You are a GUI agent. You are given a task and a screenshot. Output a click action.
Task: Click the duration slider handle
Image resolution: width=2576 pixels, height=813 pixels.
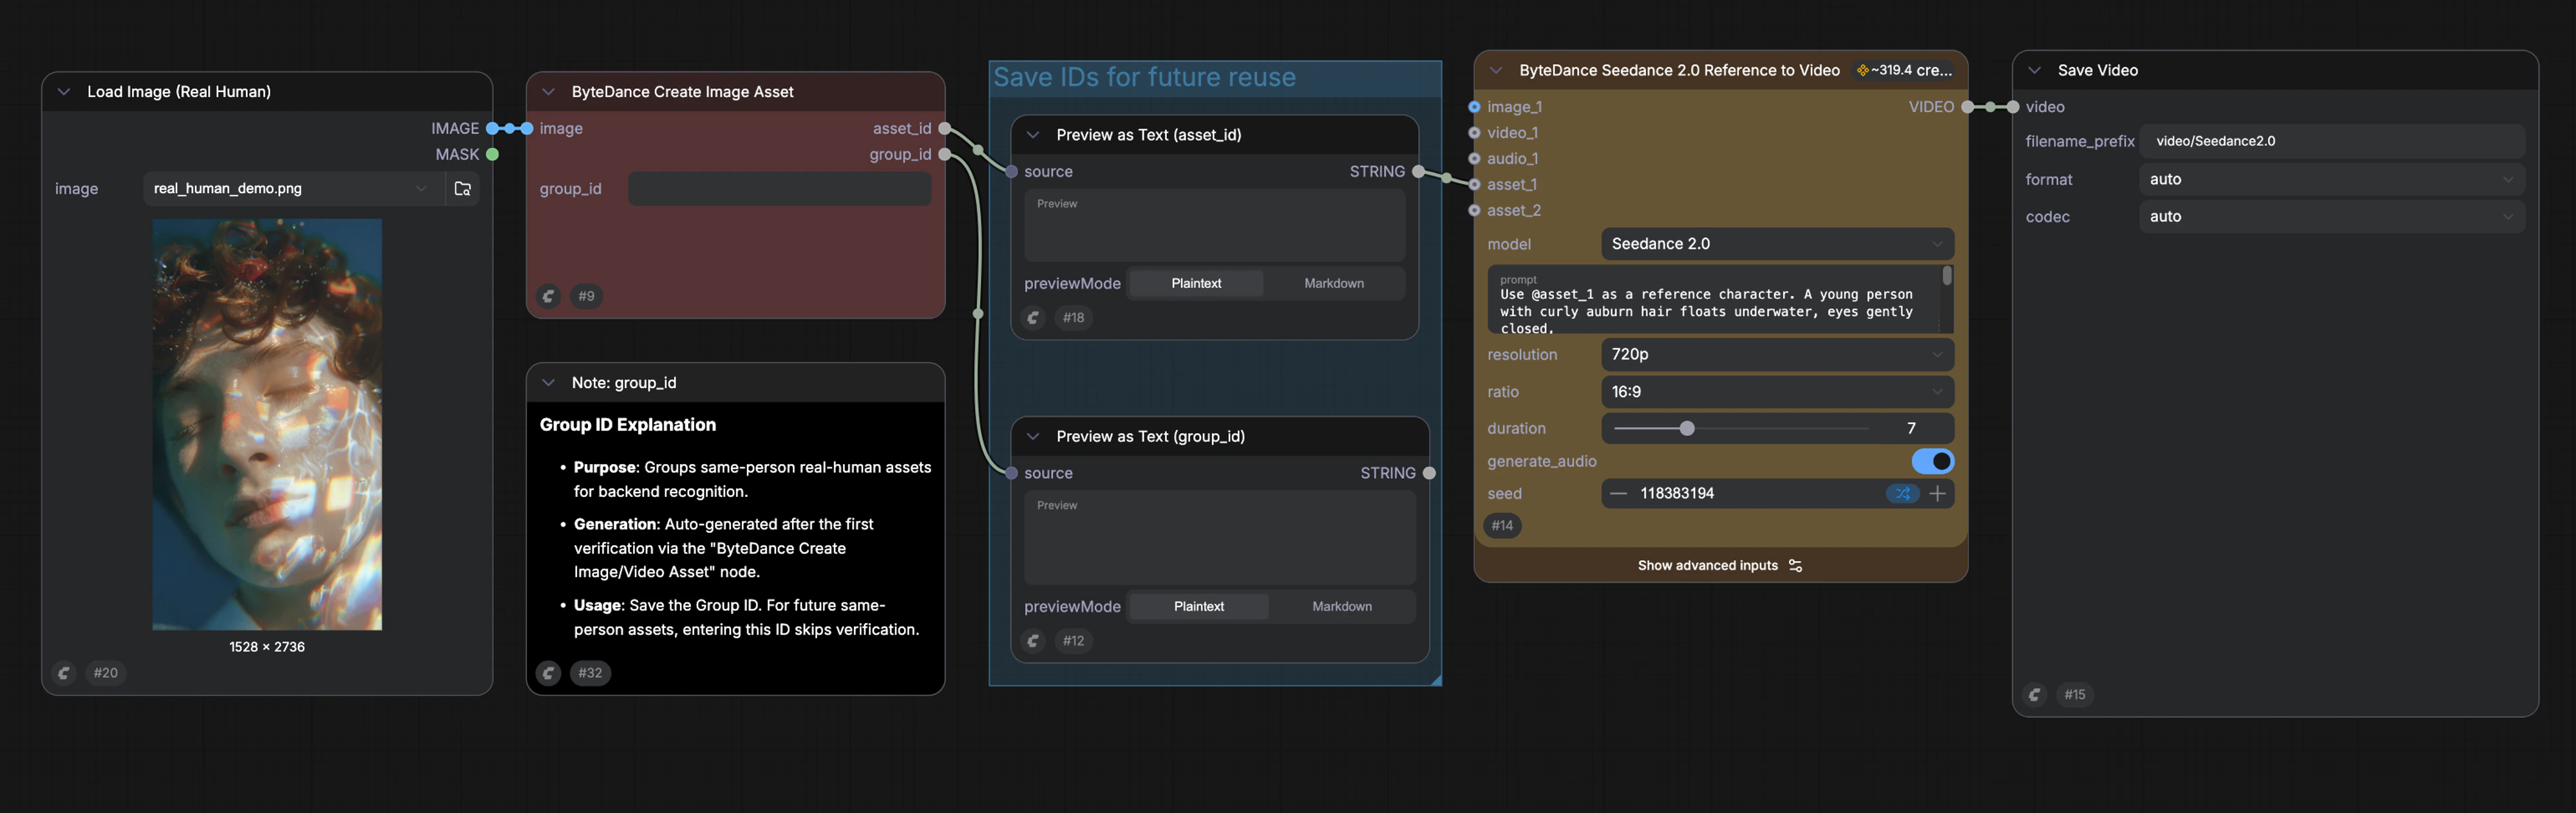(1687, 428)
